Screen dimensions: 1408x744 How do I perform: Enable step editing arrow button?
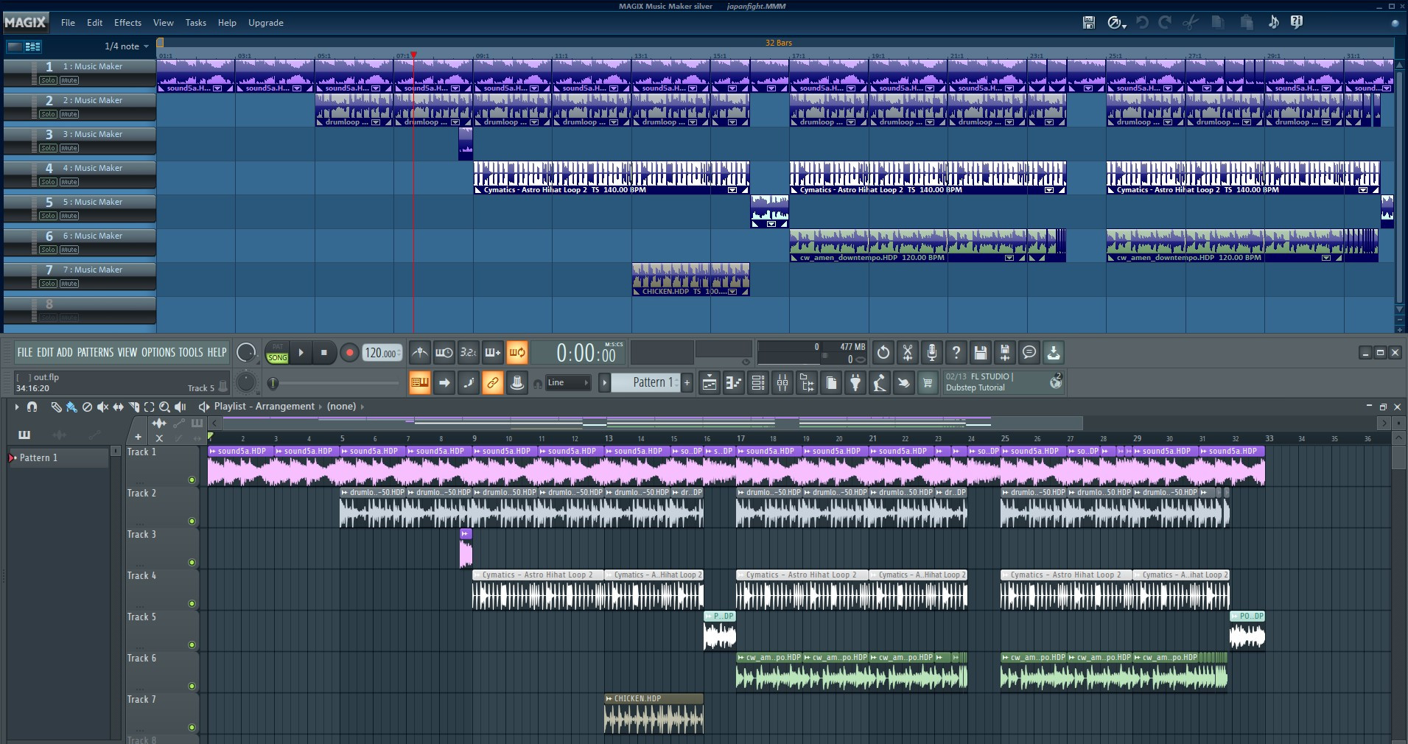tap(444, 382)
